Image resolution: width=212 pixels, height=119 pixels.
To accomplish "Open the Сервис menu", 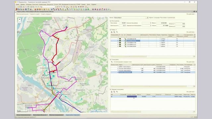I will click(x=83, y=4).
